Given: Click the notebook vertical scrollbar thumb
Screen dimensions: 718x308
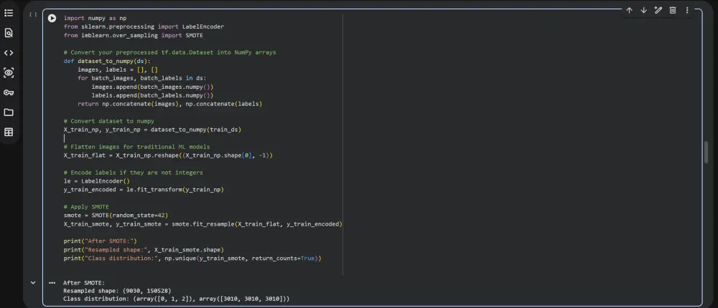Looking at the screenshot, I should [706, 152].
